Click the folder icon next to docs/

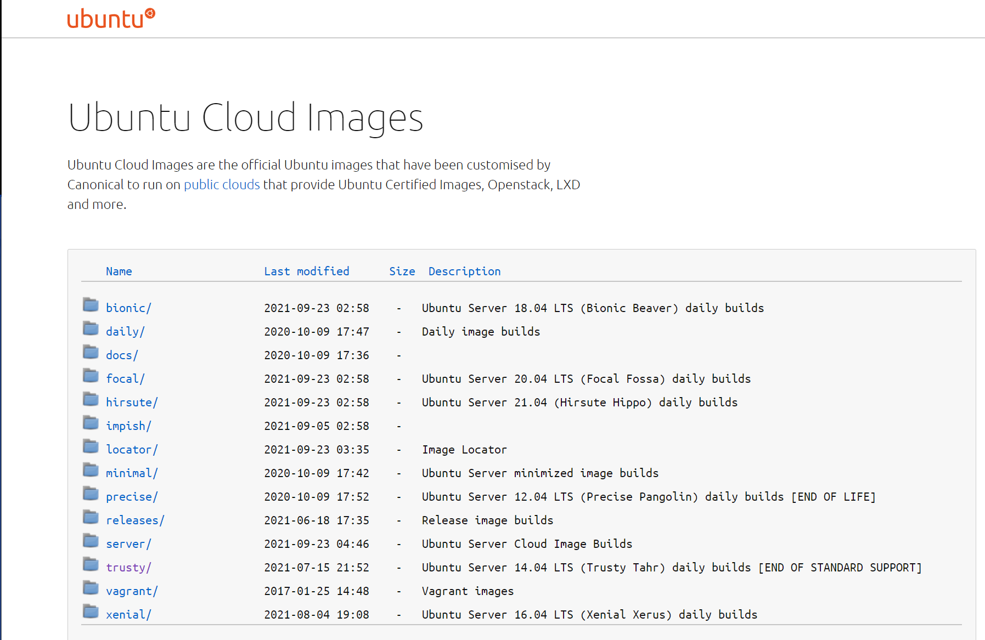(91, 352)
